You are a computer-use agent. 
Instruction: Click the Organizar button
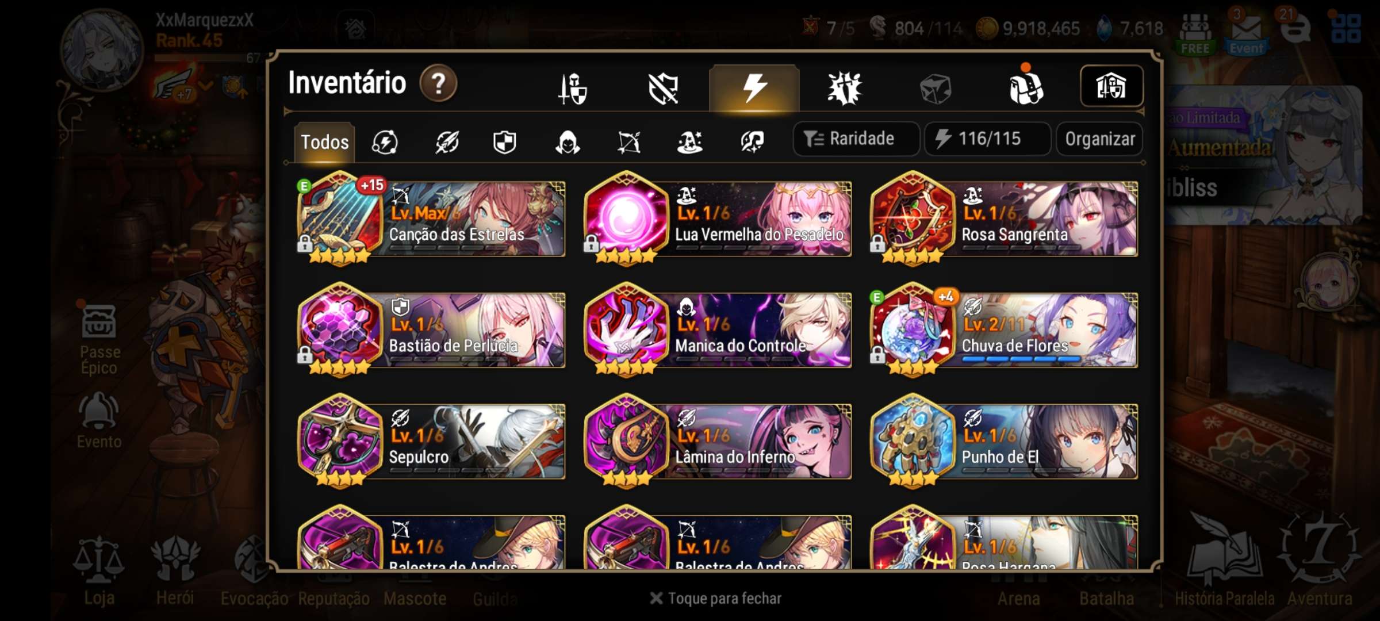(1099, 139)
